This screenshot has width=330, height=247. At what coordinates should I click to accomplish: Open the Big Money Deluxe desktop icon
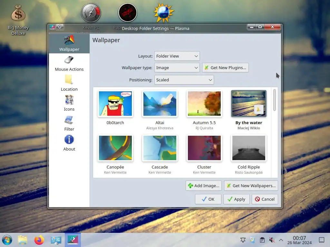pyautogui.click(x=18, y=20)
